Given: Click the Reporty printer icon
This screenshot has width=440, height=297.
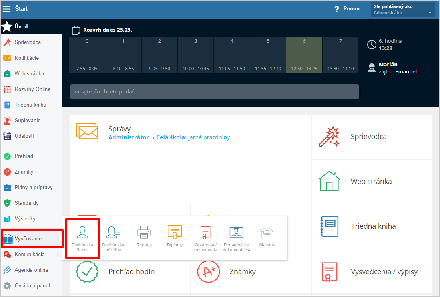Looking at the screenshot, I should [144, 232].
